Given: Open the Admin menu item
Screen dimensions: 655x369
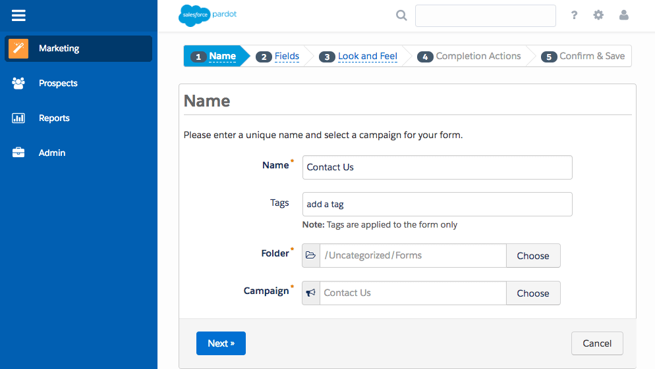Looking at the screenshot, I should tap(78, 153).
